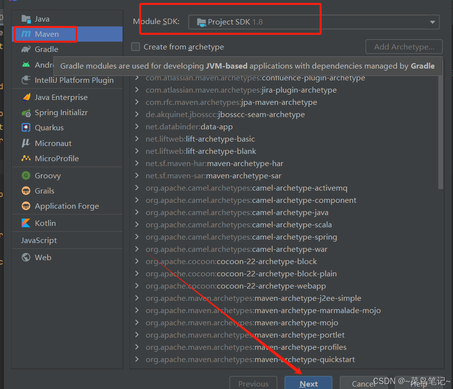The width and height of the screenshot is (453, 389).
Task: Click the Quarkus icon
Action: 26,128
